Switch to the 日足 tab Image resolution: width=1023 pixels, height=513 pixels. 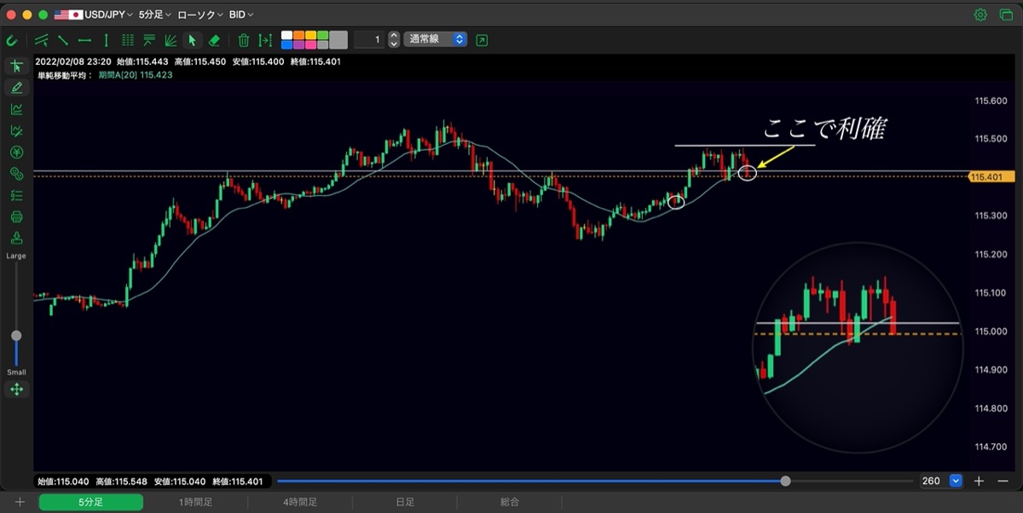click(x=405, y=502)
